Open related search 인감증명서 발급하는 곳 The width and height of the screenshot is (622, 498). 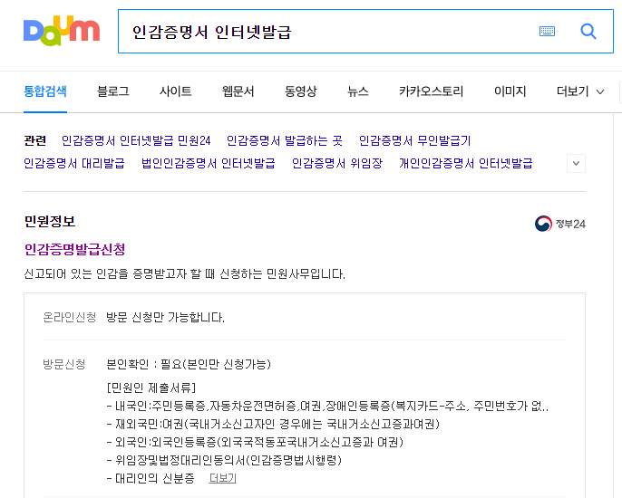click(x=285, y=140)
